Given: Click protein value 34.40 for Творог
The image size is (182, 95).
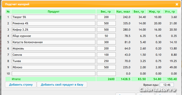Looking at the screenshot, I should coord(142,17).
